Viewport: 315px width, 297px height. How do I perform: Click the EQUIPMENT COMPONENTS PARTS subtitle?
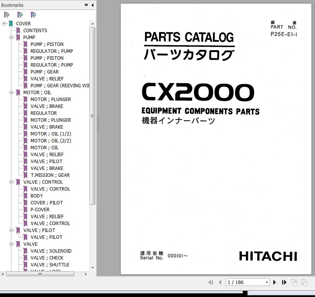[x=201, y=111]
